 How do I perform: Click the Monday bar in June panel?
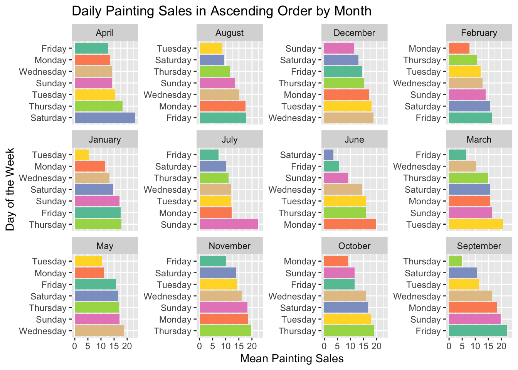[x=350, y=225]
